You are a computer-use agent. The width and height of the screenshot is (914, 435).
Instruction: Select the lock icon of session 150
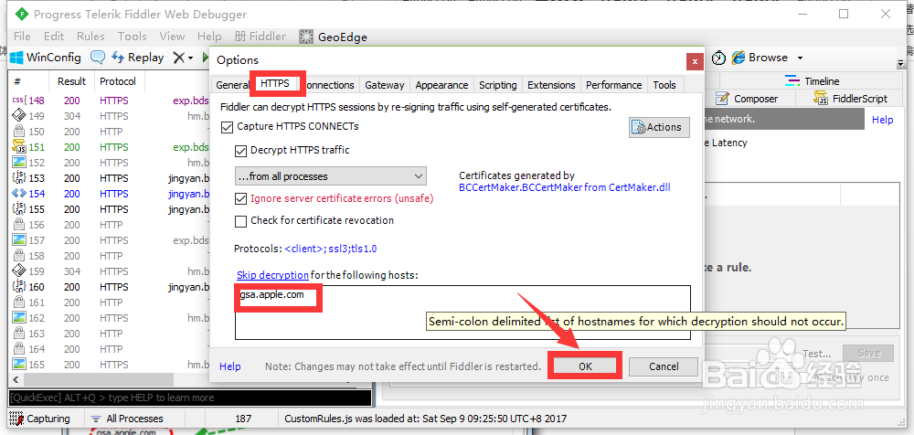18,132
